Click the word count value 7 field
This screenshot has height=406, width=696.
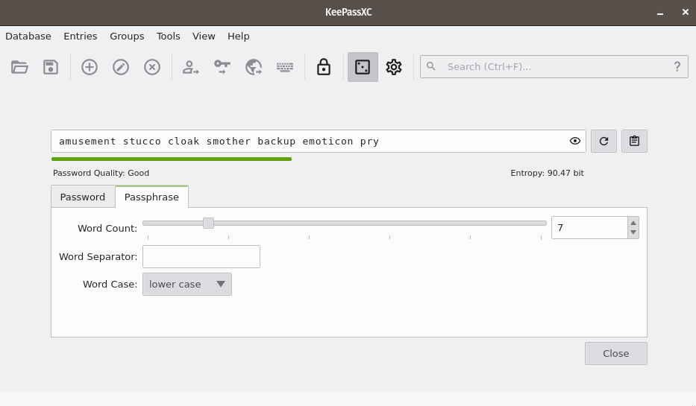(x=589, y=227)
